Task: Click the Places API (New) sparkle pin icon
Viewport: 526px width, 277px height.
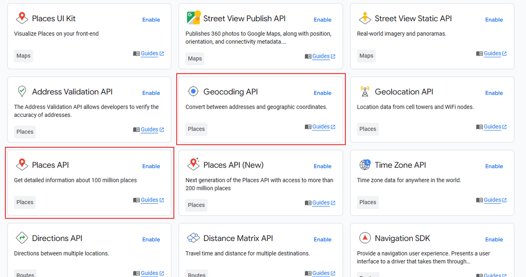Action: click(193, 164)
